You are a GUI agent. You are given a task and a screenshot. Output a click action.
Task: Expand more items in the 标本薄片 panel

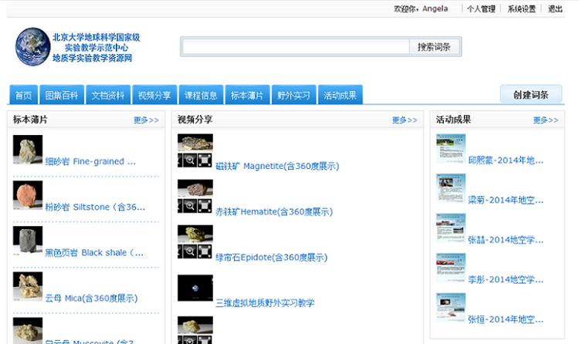coord(146,120)
